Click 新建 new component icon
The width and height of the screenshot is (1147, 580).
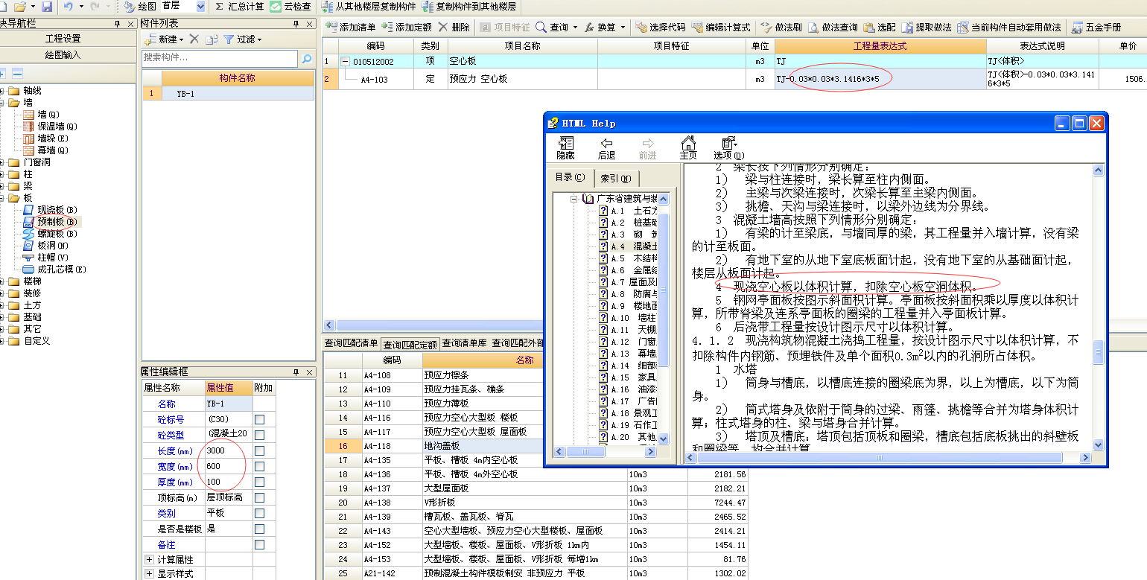tap(150, 39)
